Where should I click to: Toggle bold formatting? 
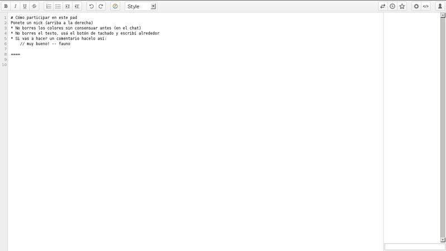[6, 6]
